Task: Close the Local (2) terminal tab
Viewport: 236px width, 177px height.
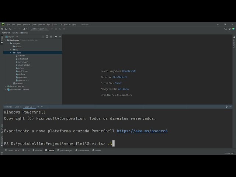Action: pyautogui.click(x=34, y=107)
